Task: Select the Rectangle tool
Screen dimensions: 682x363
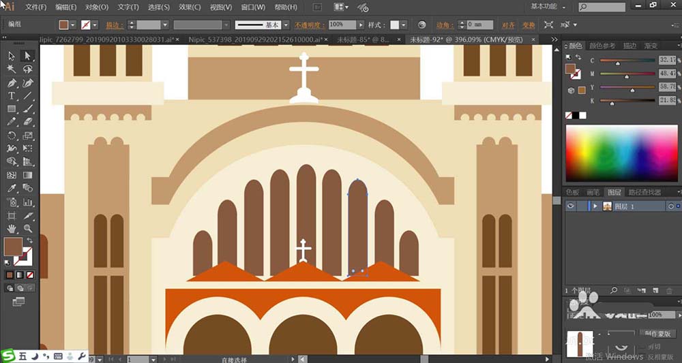Action: [x=12, y=109]
